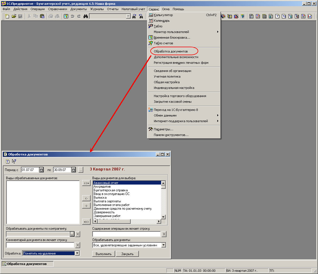The image size is (318, 274).
Task: Click the <<= move all button
Action: (x=86, y=183)
